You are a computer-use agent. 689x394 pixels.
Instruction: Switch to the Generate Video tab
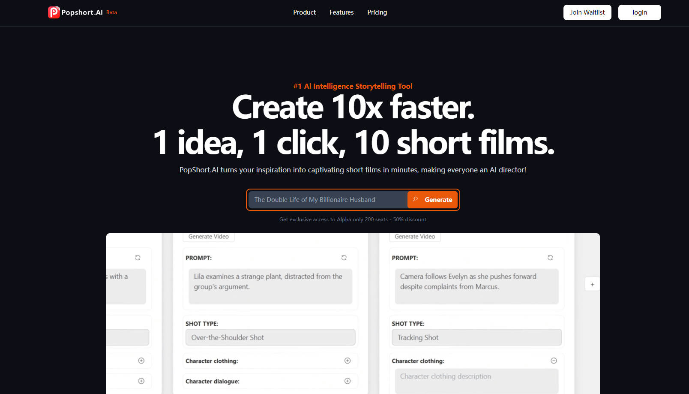(209, 236)
